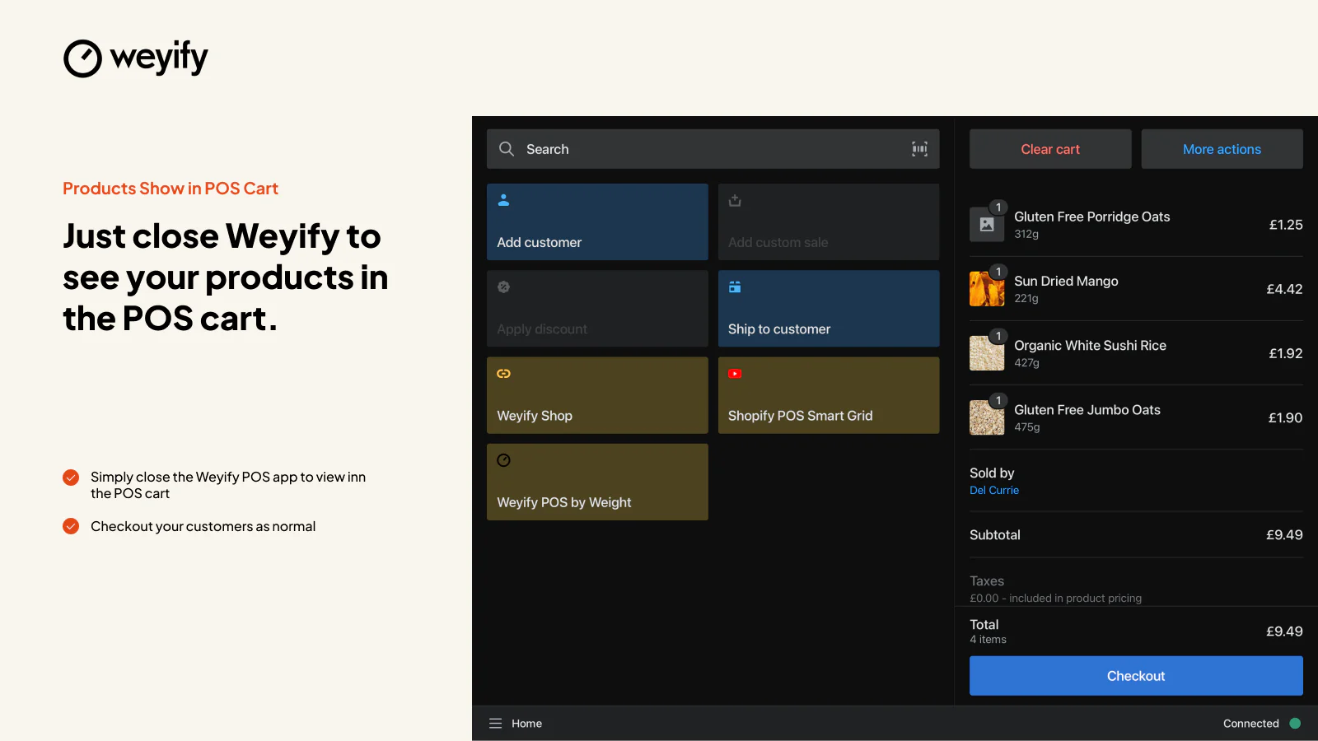The height and width of the screenshot is (741, 1318).
Task: Go to Home in the bottom bar
Action: (x=526, y=724)
